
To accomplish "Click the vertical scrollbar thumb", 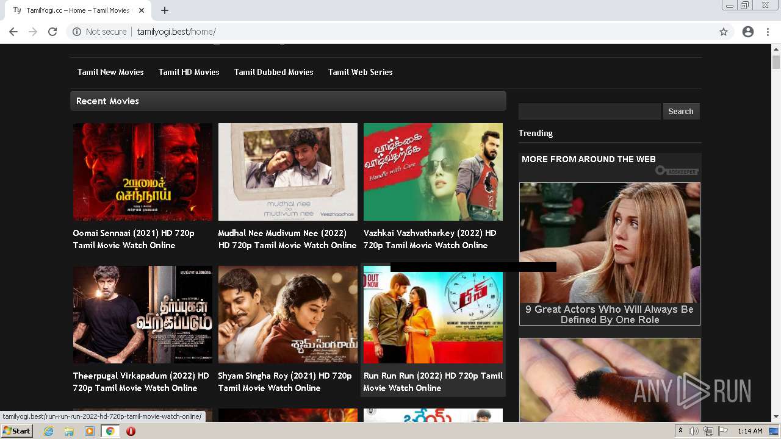I will [x=776, y=62].
